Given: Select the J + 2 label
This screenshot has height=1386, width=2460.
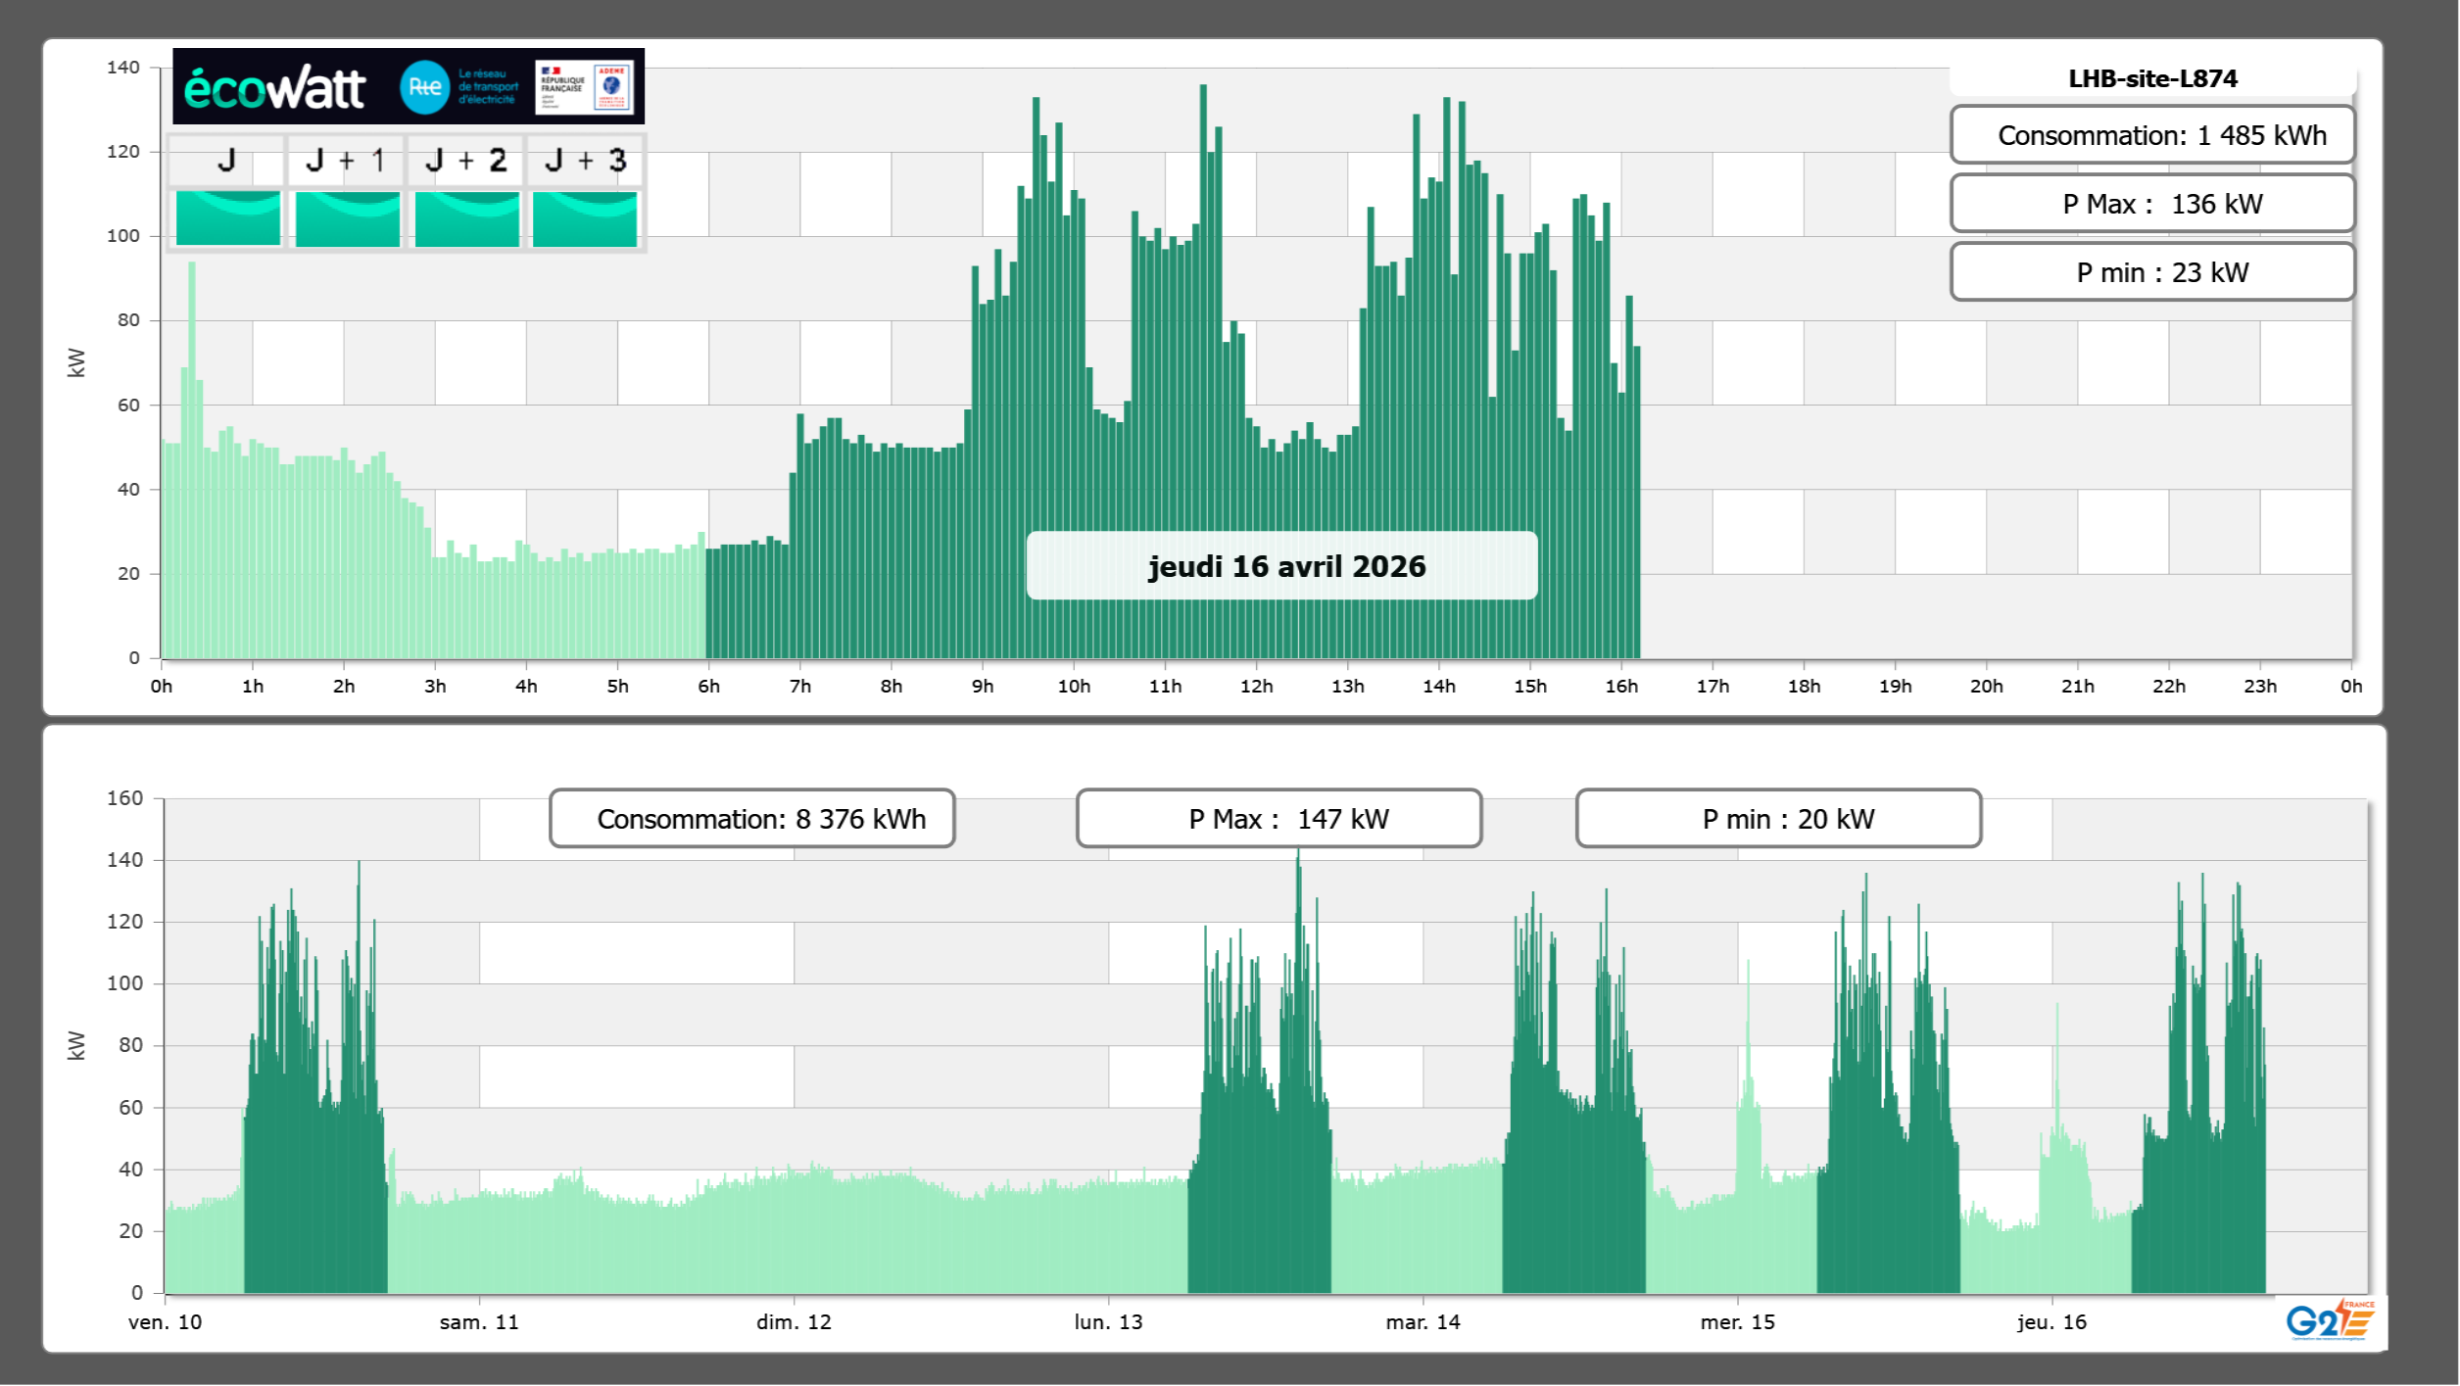Looking at the screenshot, I should pyautogui.click(x=465, y=161).
